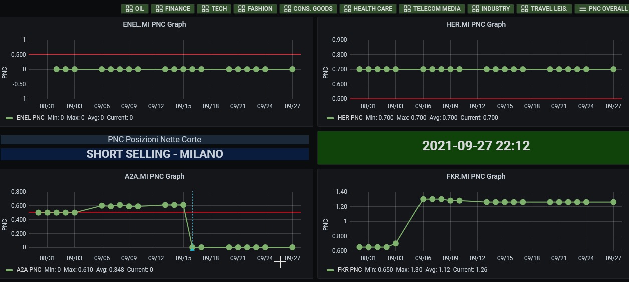
Task: Open the HER.MI PNC Graph panel menu
Action: 475,24
